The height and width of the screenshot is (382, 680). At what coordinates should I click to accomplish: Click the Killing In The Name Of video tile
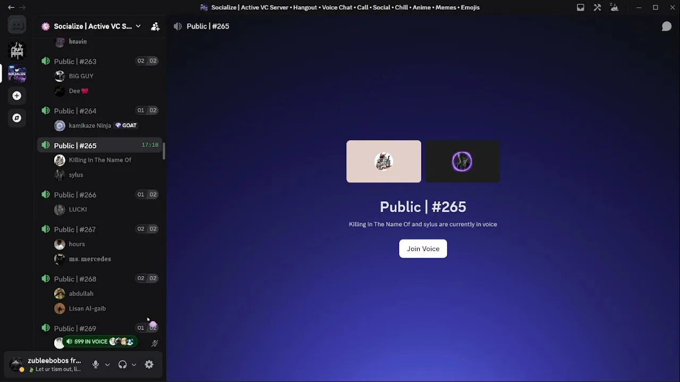384,161
